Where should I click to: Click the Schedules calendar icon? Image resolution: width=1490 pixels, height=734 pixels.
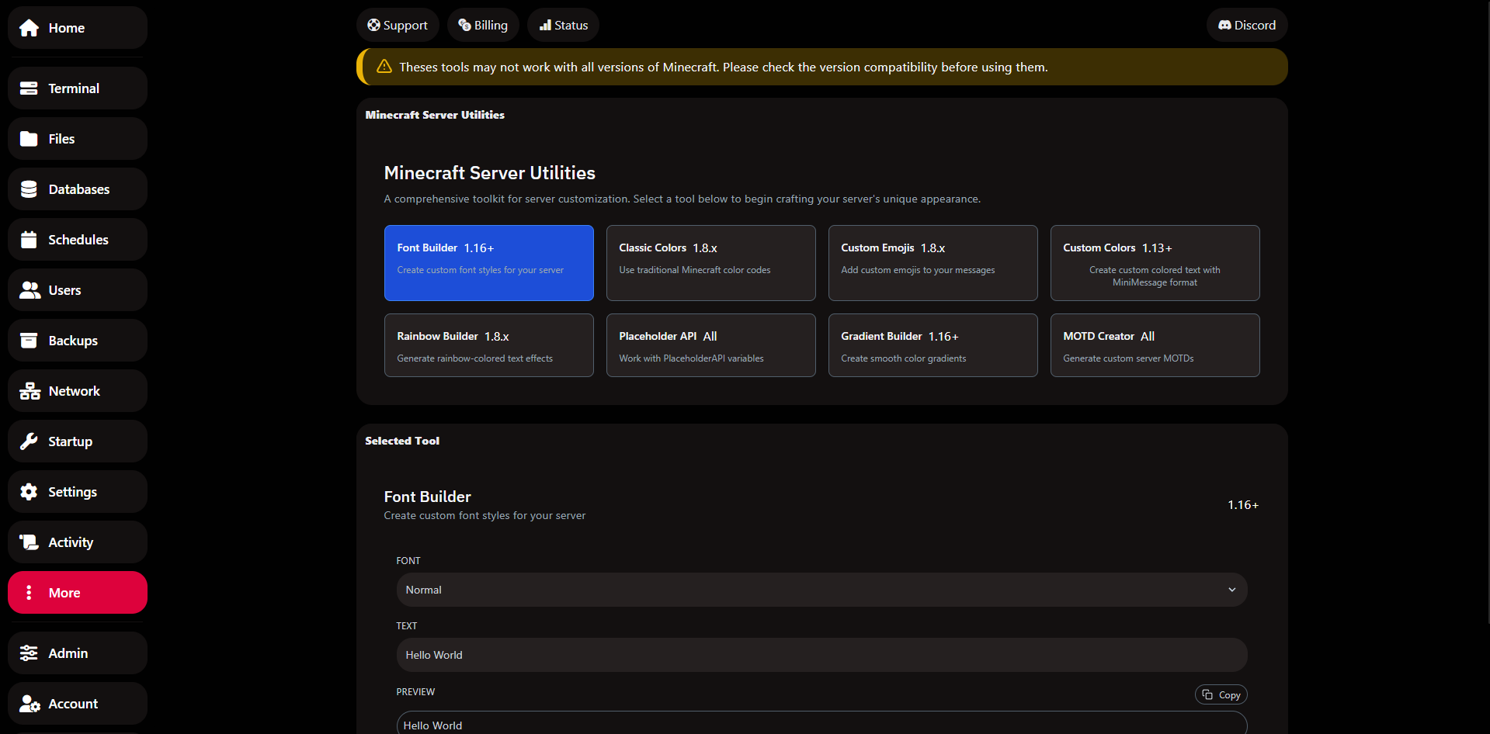point(29,240)
